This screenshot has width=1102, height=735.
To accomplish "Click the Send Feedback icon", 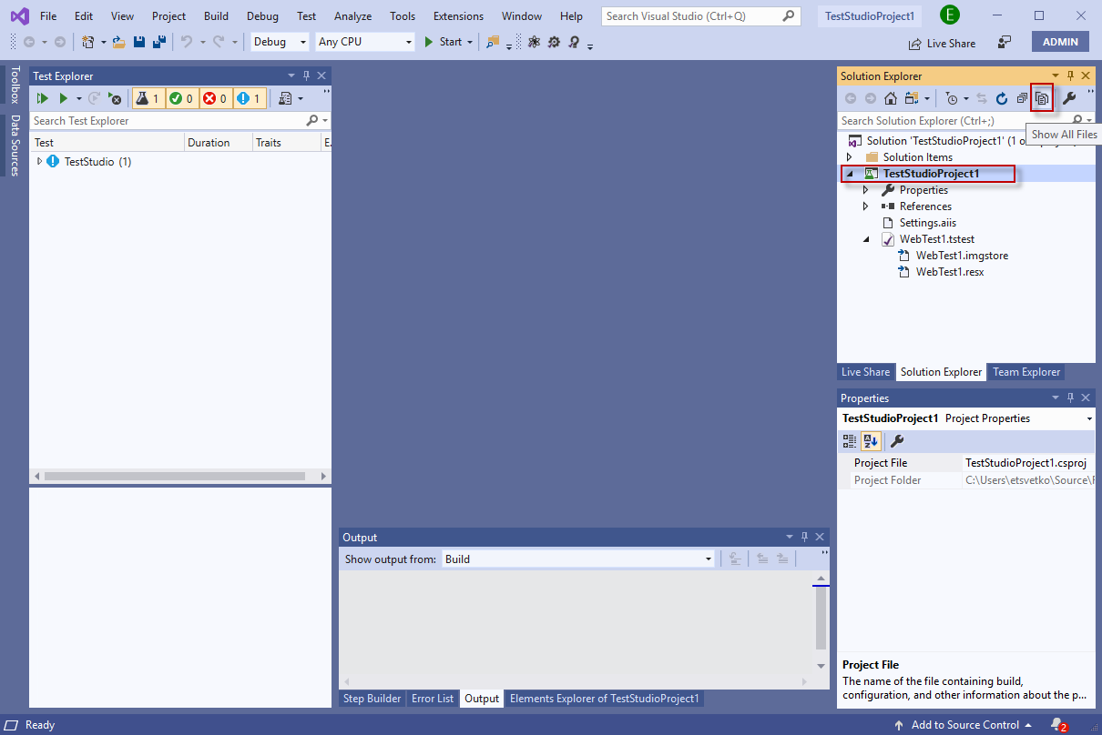I will (x=1005, y=42).
